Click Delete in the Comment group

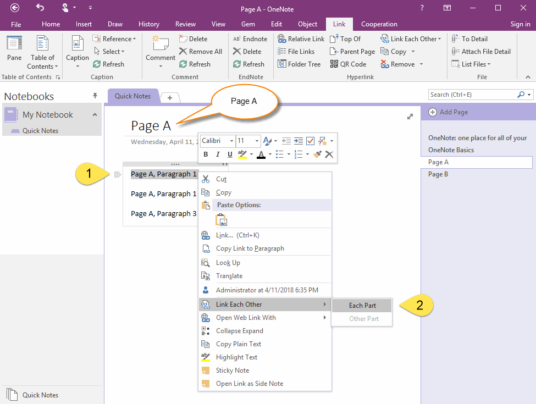193,39
